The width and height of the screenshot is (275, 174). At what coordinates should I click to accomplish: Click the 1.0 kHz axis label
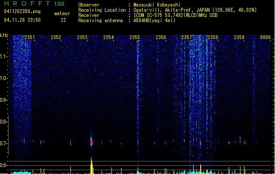(x=4, y=78)
